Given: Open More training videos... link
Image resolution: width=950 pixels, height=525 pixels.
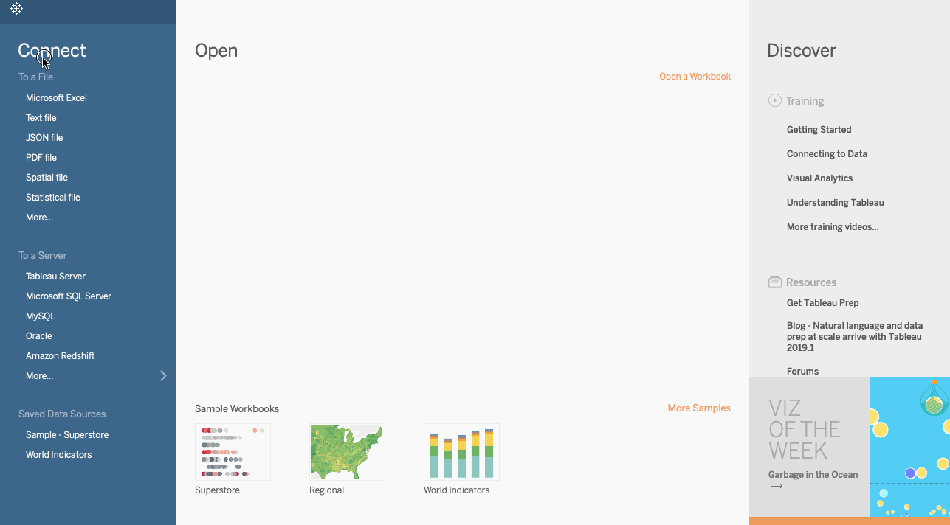Looking at the screenshot, I should coord(833,226).
